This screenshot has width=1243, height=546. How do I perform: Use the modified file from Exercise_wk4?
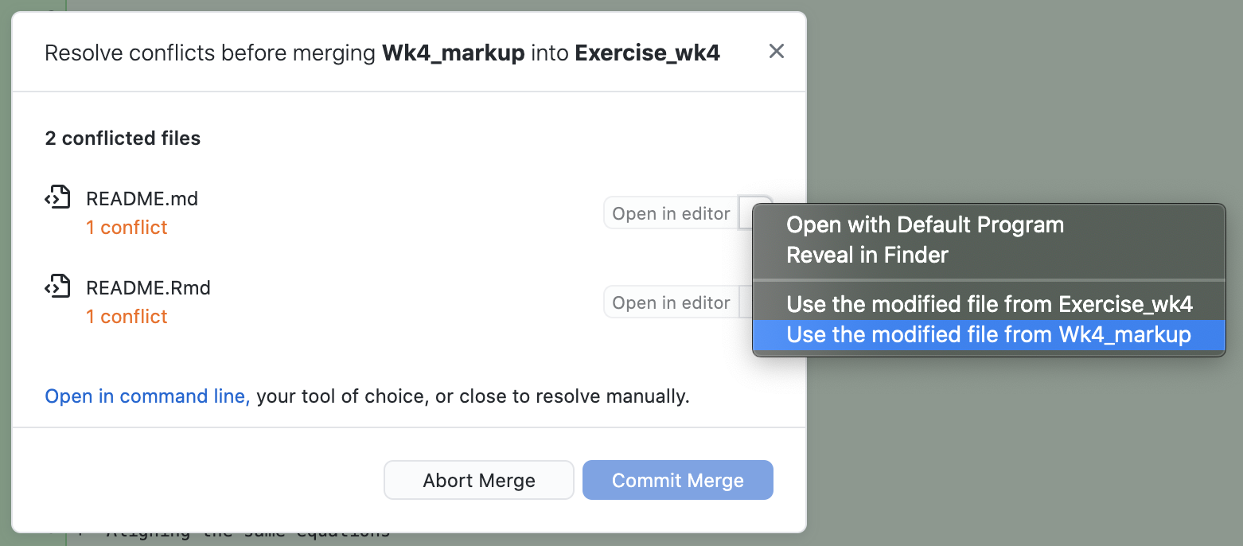click(989, 304)
